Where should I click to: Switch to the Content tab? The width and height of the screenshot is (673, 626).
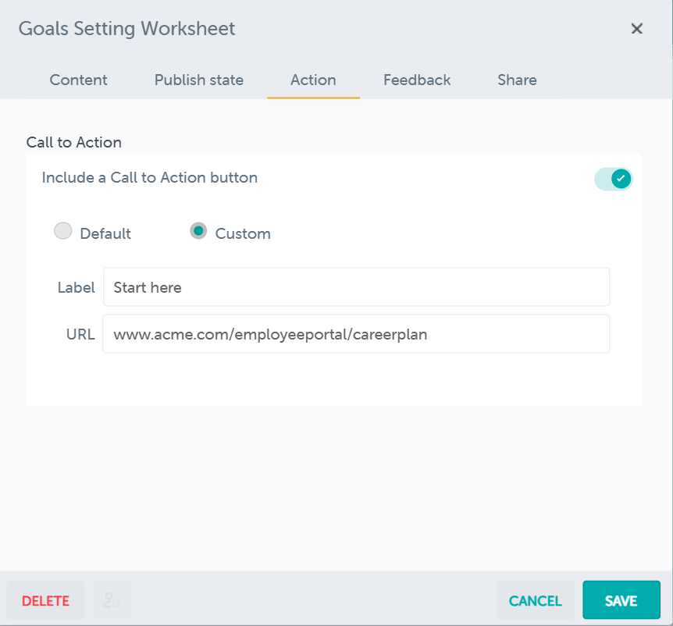[x=79, y=80]
